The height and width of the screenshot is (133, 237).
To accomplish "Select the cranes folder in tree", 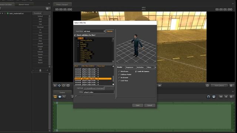I will point(83,60).
